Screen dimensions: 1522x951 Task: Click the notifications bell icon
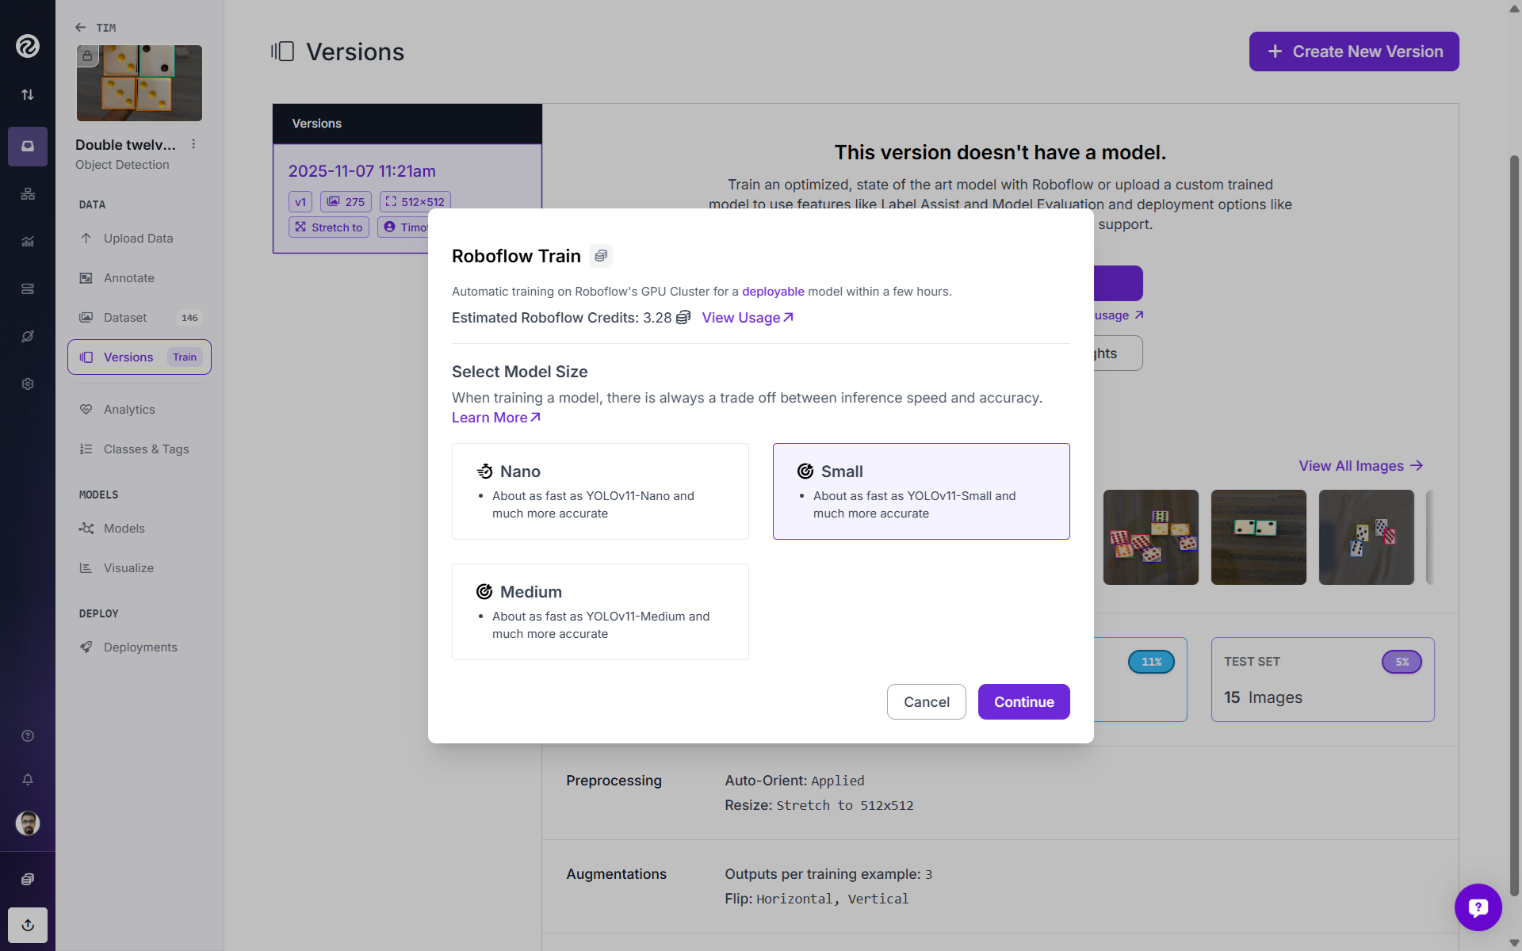[x=28, y=779]
